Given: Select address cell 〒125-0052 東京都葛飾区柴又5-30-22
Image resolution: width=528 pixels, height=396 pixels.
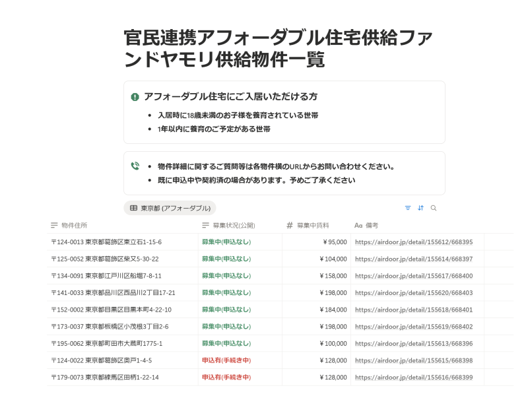Looking at the screenshot, I should pyautogui.click(x=123, y=259).
